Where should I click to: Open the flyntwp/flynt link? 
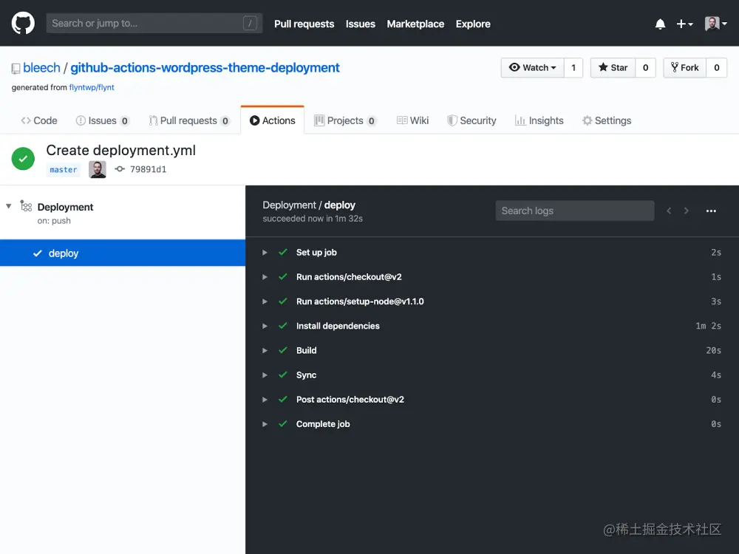(x=92, y=86)
